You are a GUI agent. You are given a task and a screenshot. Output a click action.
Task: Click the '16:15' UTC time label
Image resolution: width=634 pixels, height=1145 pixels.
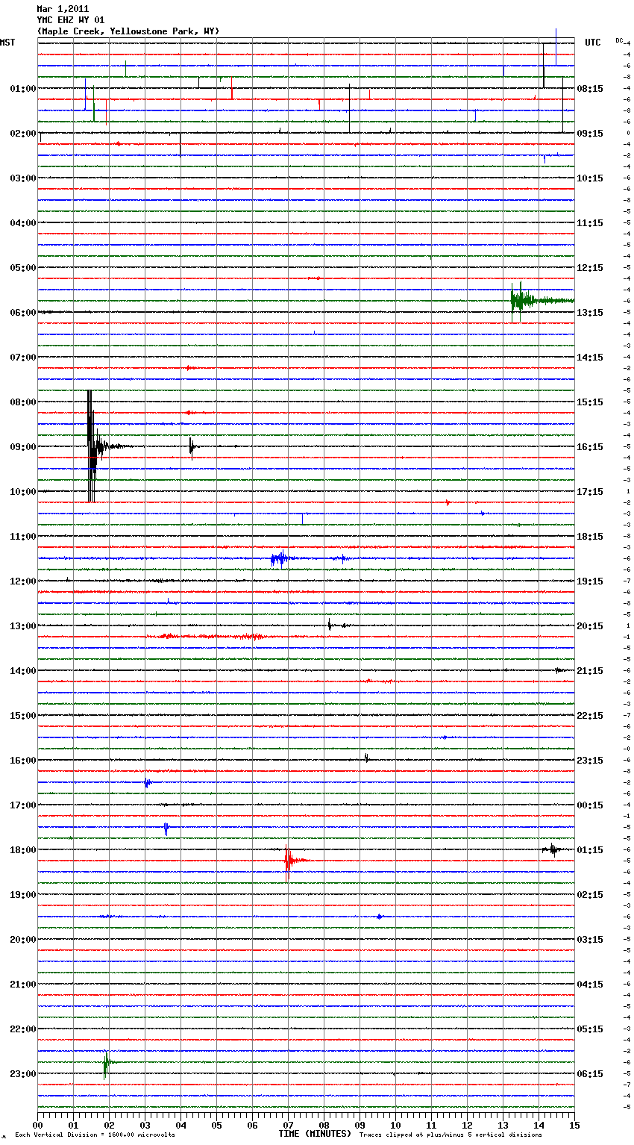tap(590, 446)
